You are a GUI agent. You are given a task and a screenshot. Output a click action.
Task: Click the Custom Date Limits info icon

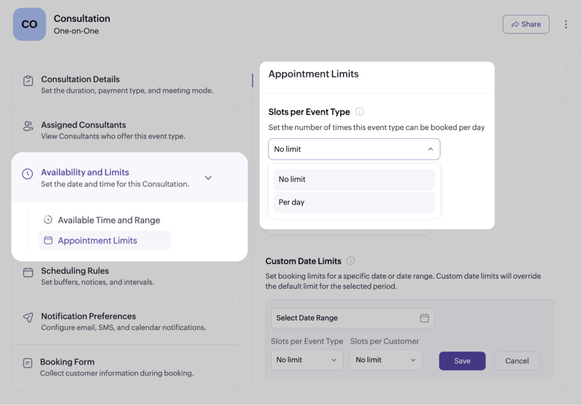click(x=350, y=261)
